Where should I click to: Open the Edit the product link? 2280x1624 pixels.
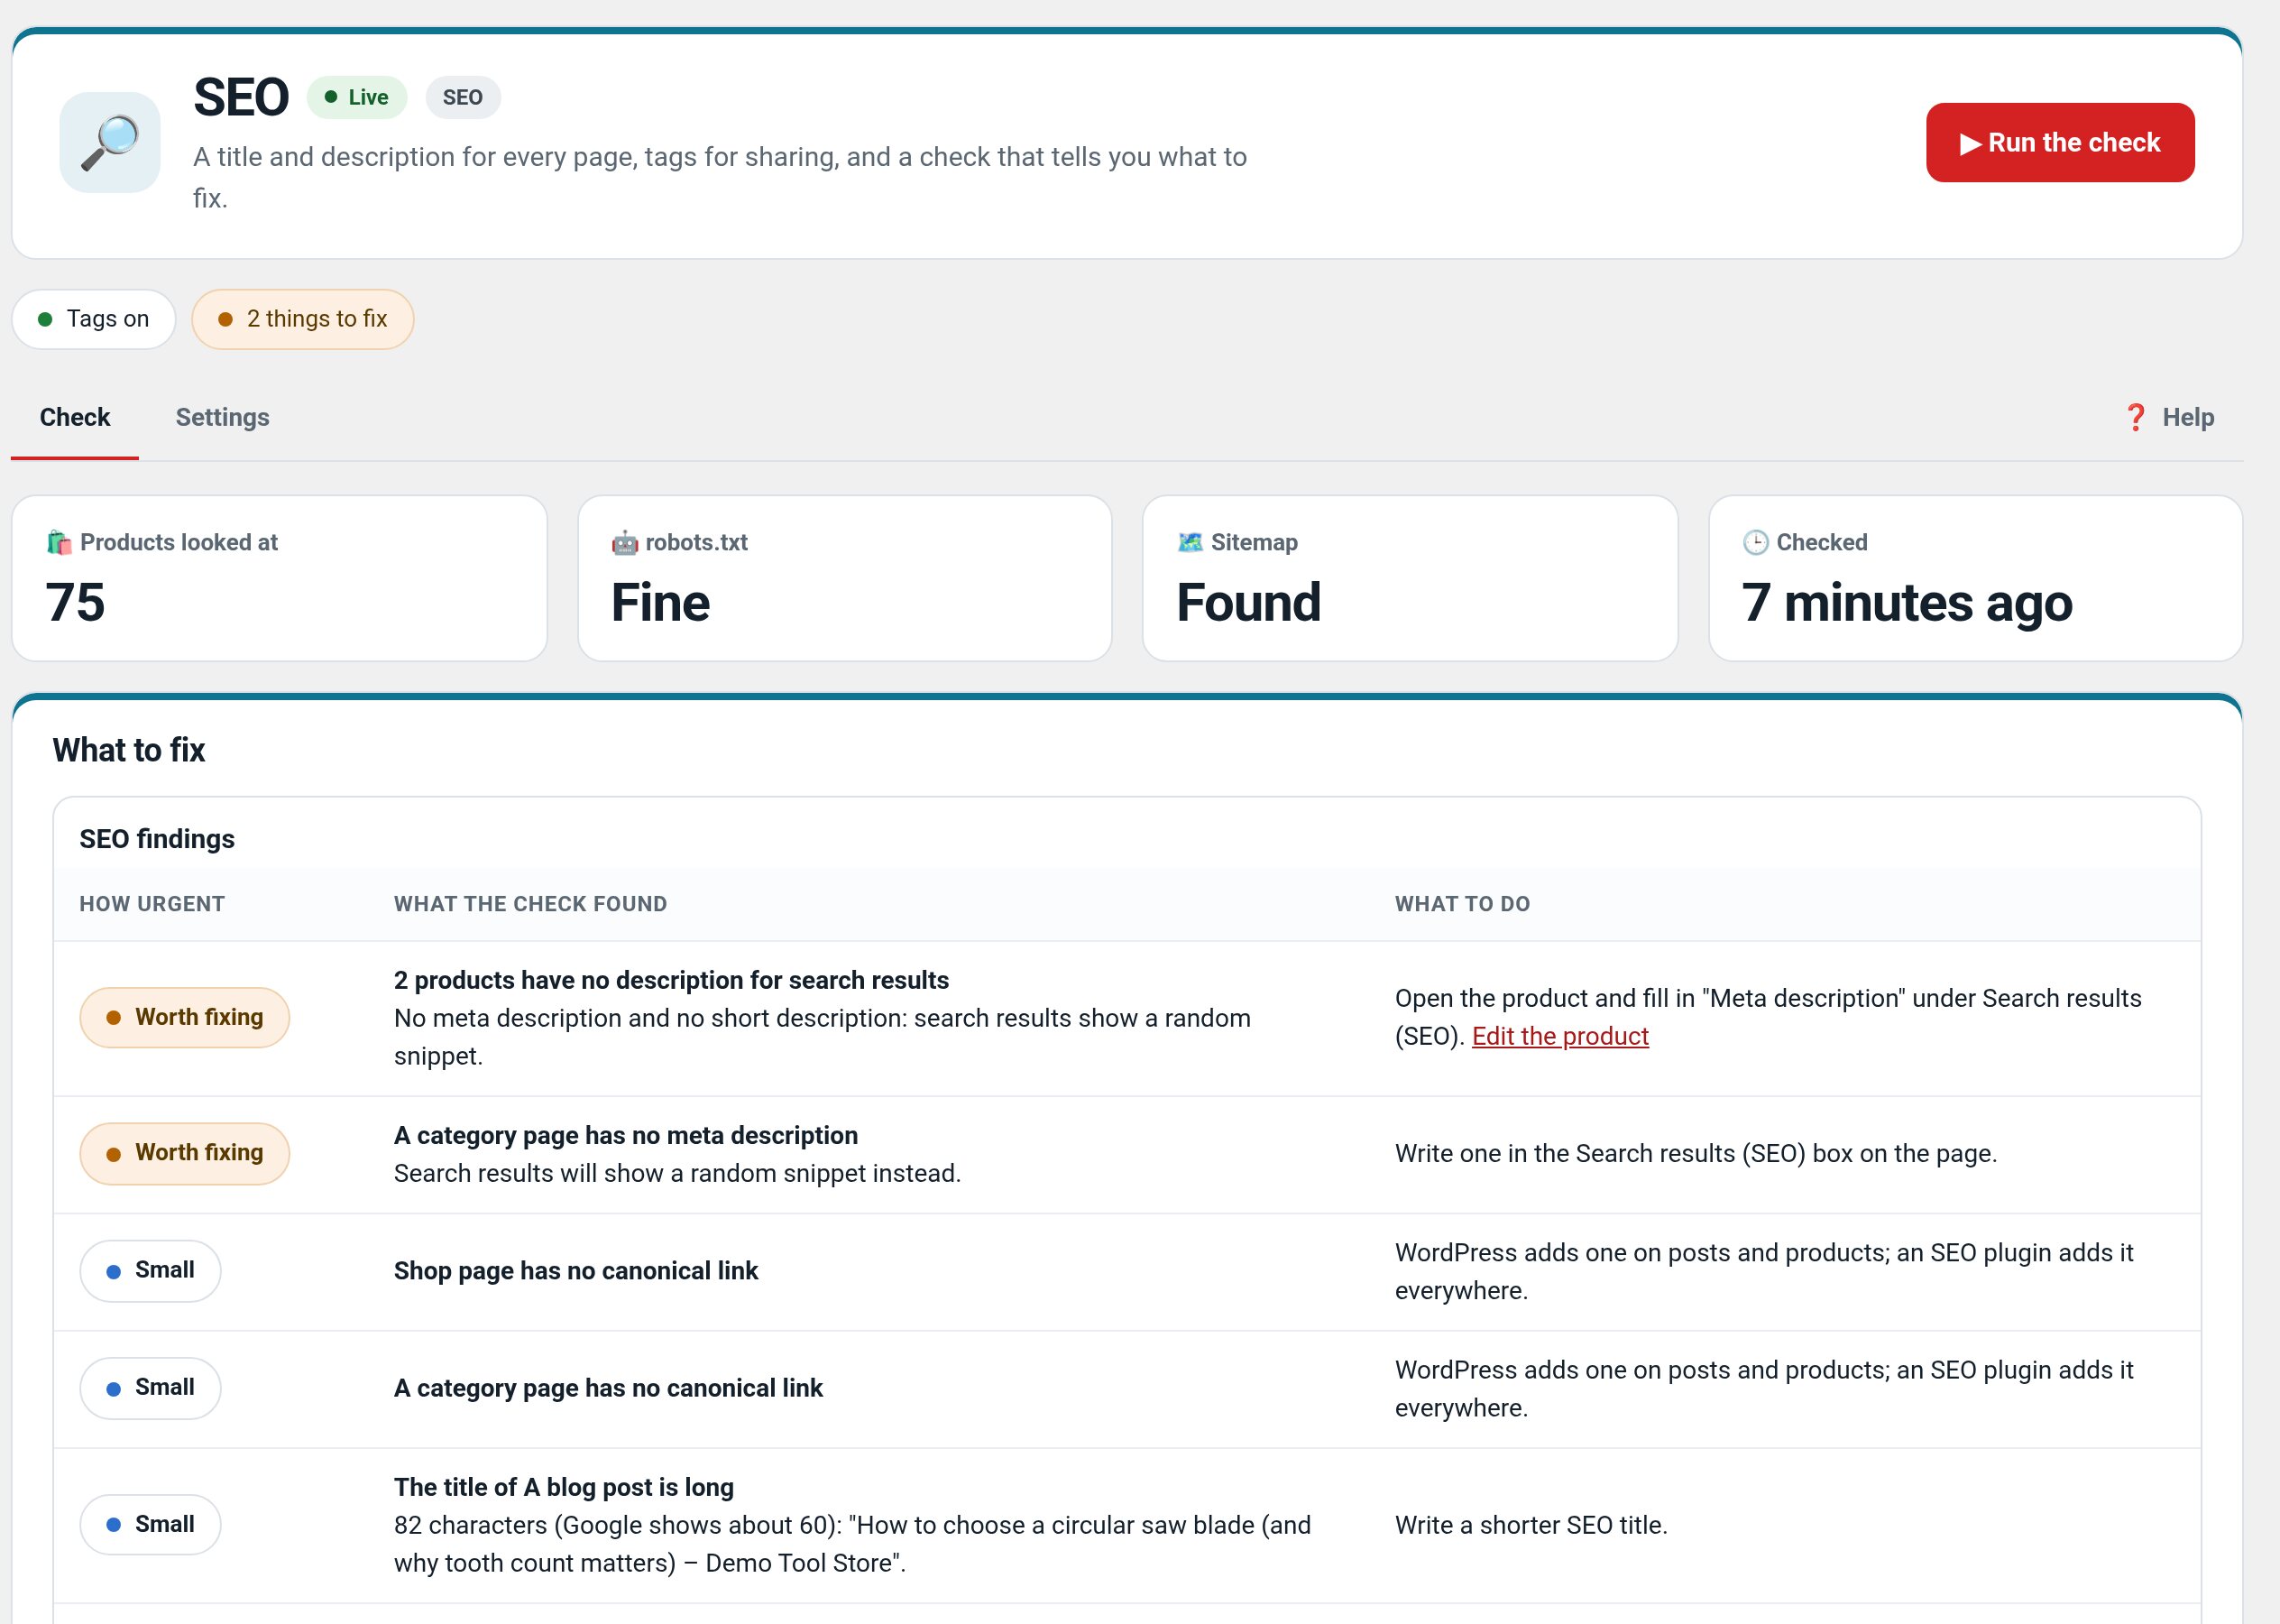1559,1036
